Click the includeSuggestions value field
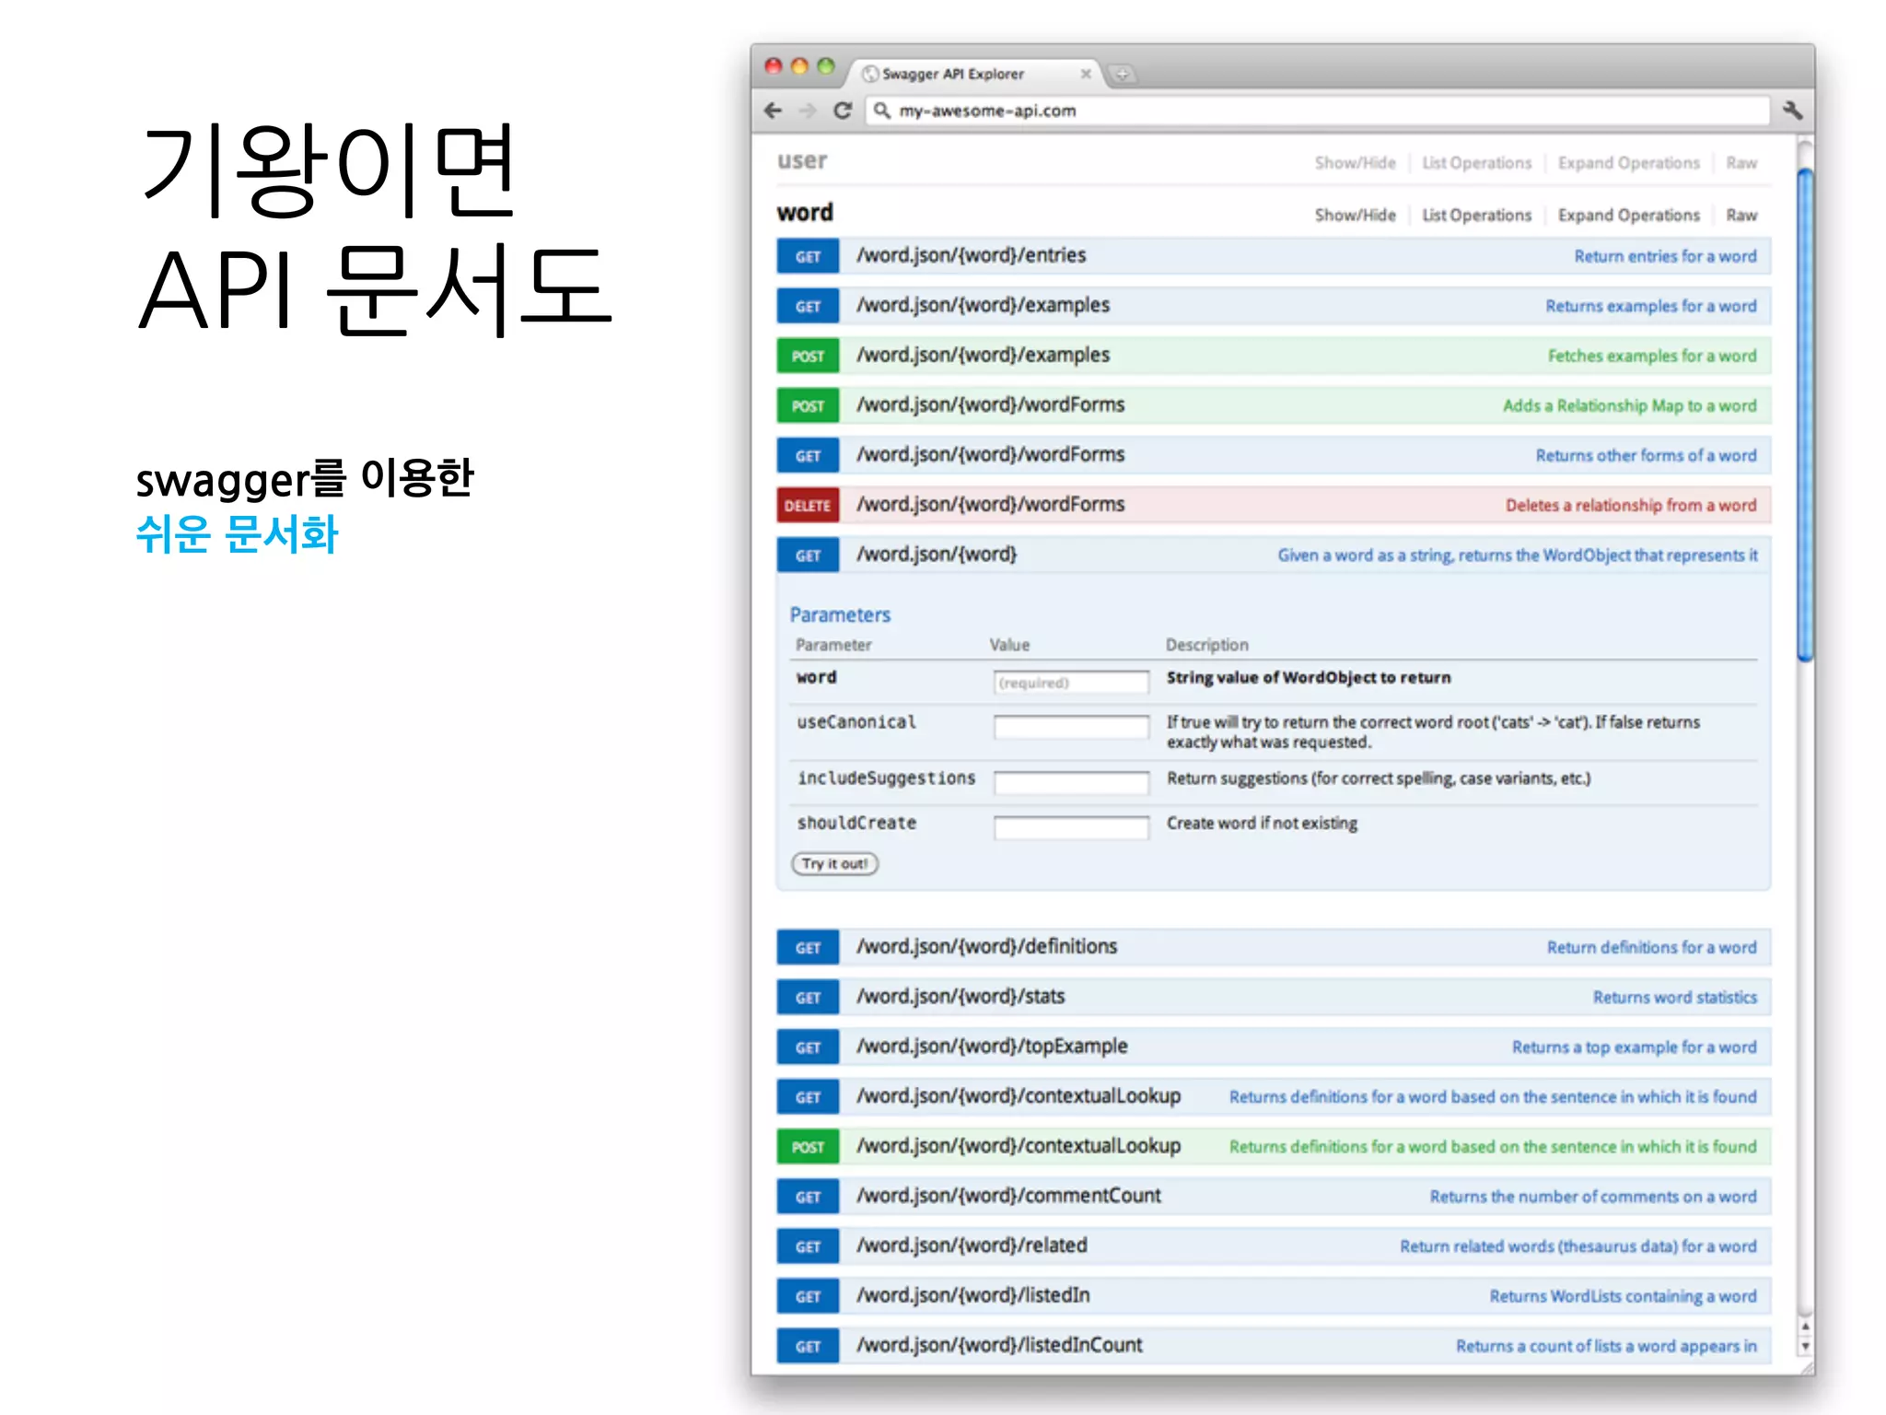This screenshot has height=1415, width=1886. 1071,783
